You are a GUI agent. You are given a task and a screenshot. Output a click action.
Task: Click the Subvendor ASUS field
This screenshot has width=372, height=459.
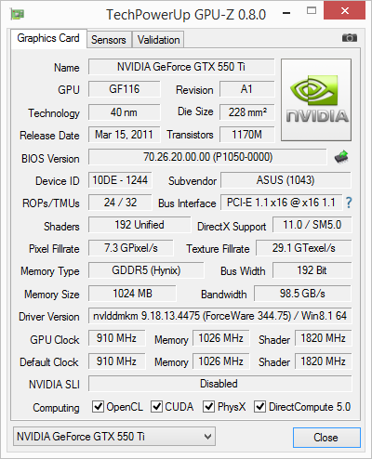(x=286, y=180)
